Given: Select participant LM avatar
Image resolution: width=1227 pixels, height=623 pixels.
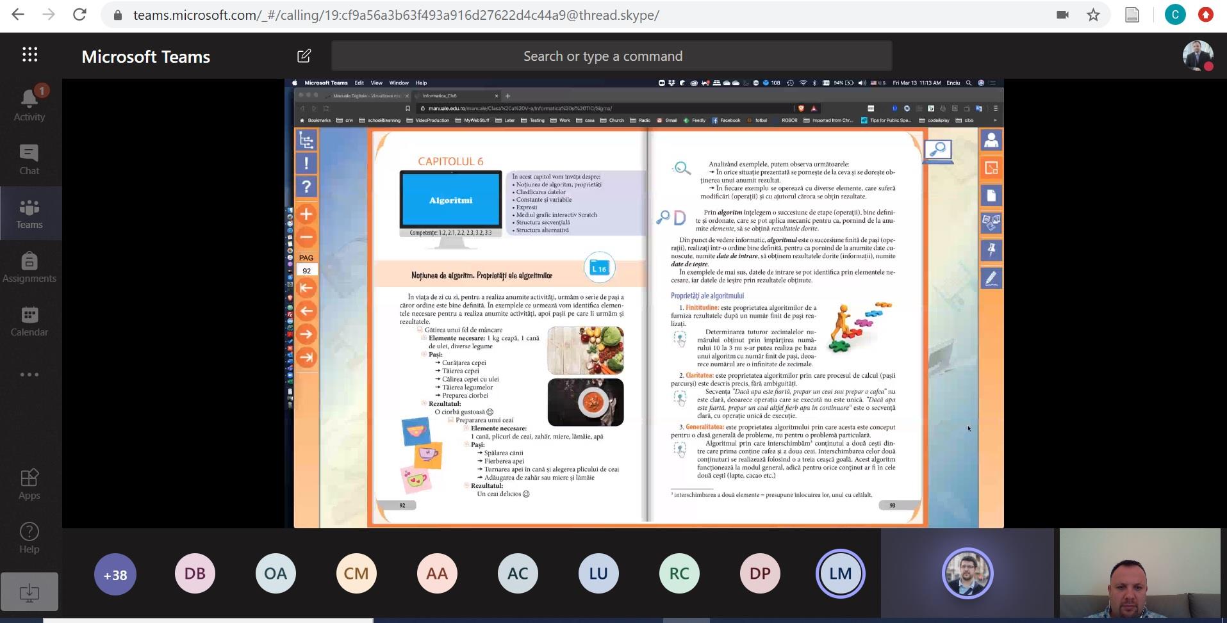Looking at the screenshot, I should point(841,573).
